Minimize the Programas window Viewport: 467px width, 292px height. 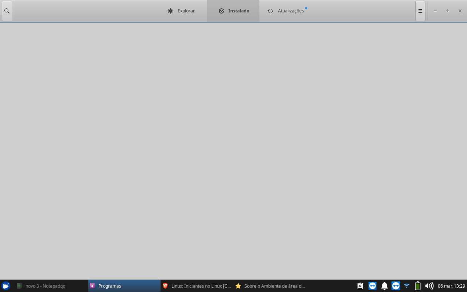coord(435,11)
